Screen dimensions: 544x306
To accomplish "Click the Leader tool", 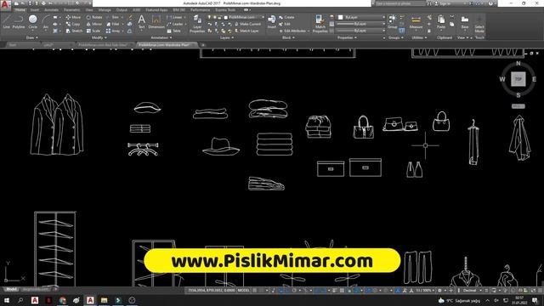I will [175, 24].
